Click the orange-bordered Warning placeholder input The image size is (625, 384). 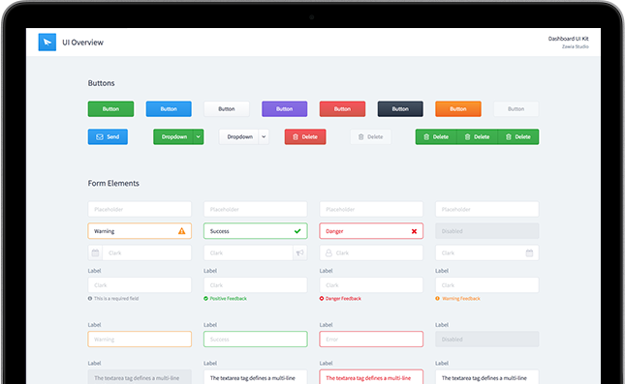(140, 340)
